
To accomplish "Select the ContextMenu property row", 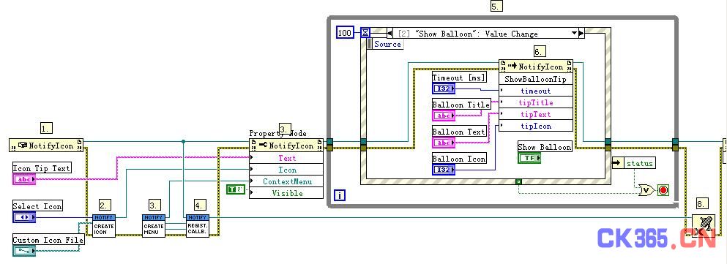I will [x=286, y=181].
